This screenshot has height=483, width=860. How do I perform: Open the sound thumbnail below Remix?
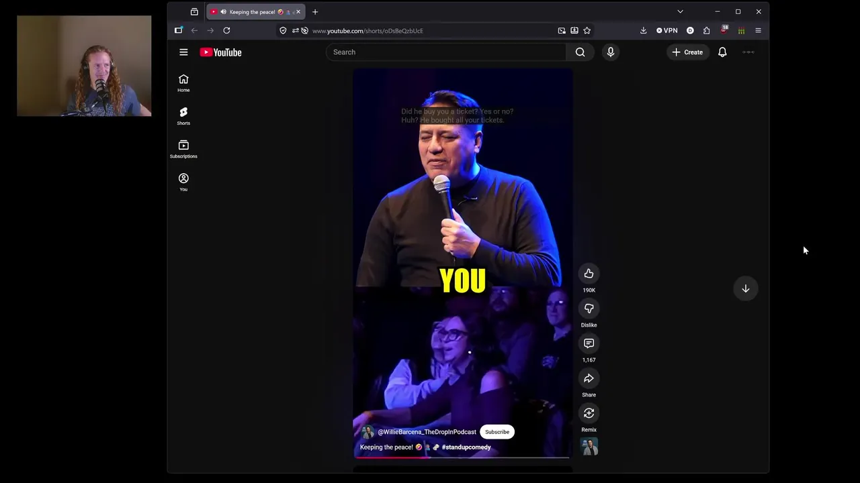[589, 446]
